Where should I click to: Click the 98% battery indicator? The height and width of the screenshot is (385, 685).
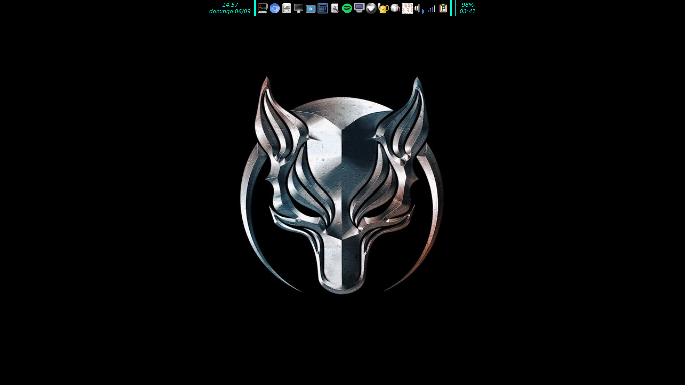click(x=467, y=5)
